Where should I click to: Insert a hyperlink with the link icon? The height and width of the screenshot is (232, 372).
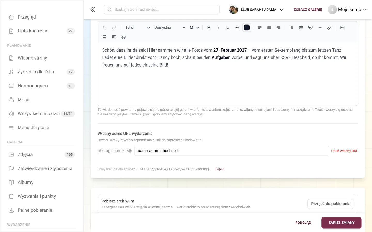pyautogui.click(x=329, y=28)
